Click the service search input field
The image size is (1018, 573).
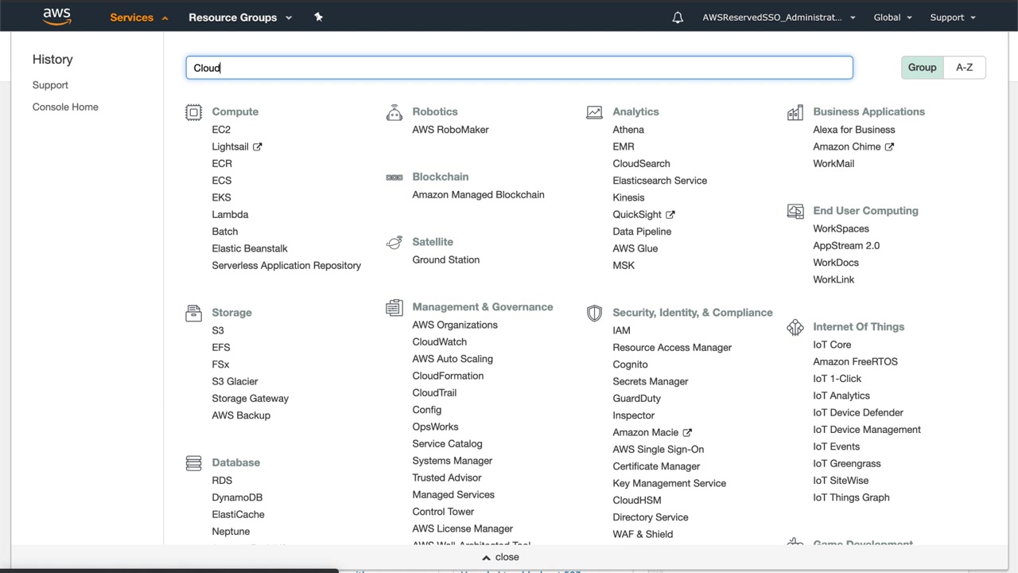(519, 68)
